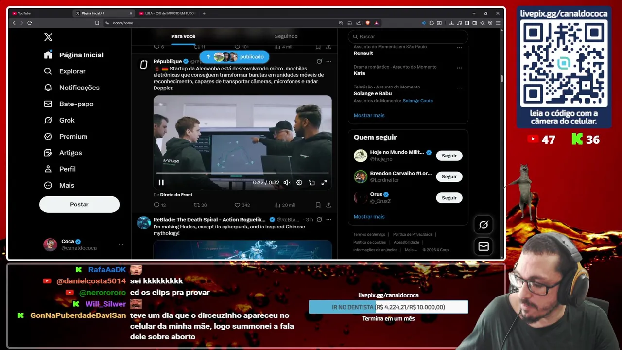
Task: Follow Hoje no Mundo Militar account
Action: tap(449, 156)
